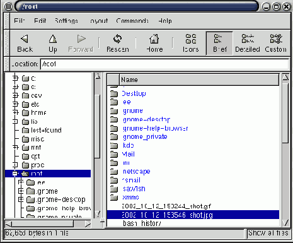The width and height of the screenshot is (293, 243).
Task: Expand the mnt folder in tree
Action: point(15,148)
